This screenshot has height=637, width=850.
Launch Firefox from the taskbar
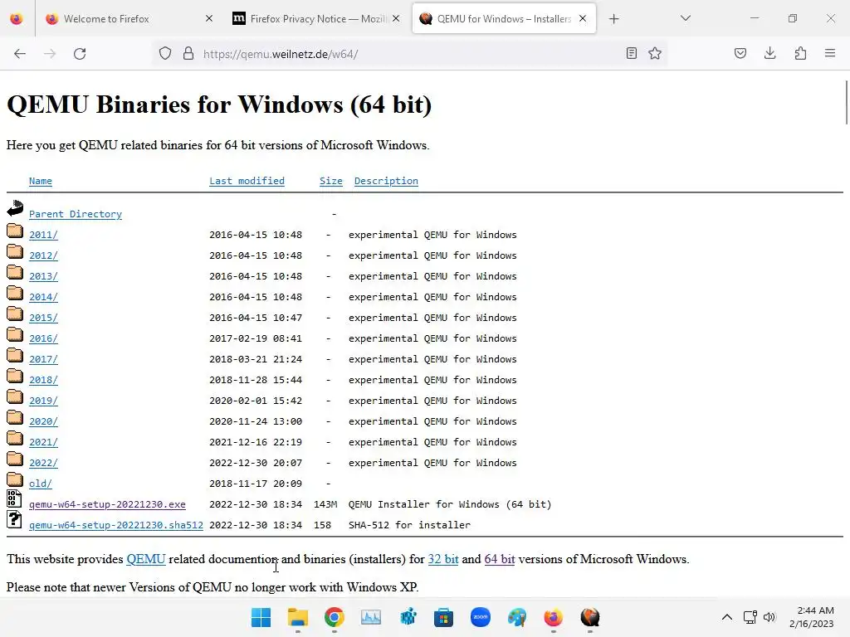pos(553,617)
